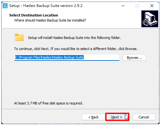
Task: Go to previous step with Back
Action: 93,117
